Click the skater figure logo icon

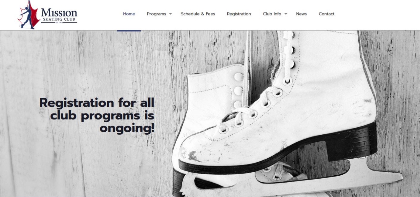coord(29,14)
